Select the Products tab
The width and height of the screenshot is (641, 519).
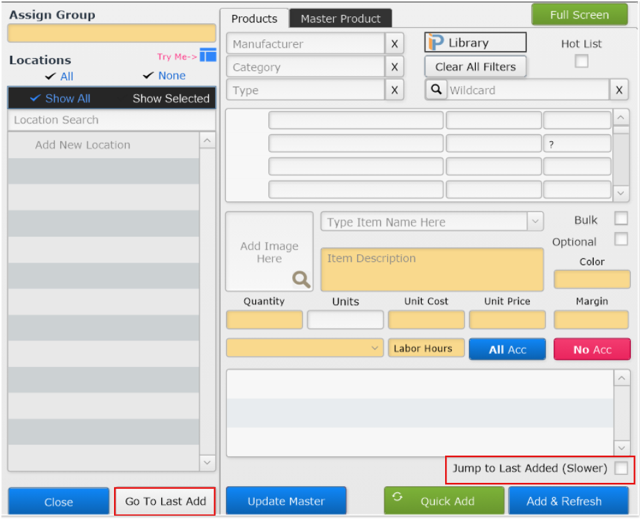click(x=255, y=18)
